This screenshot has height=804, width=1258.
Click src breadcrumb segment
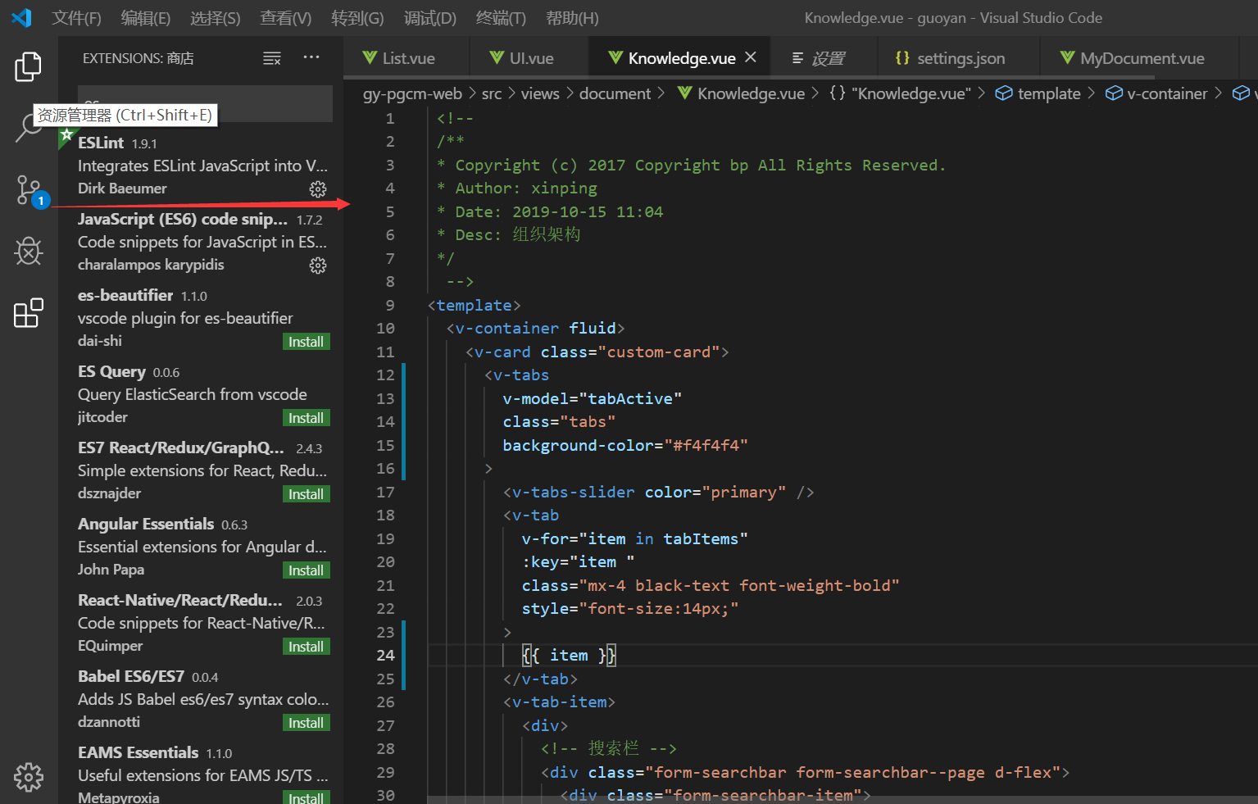(492, 93)
